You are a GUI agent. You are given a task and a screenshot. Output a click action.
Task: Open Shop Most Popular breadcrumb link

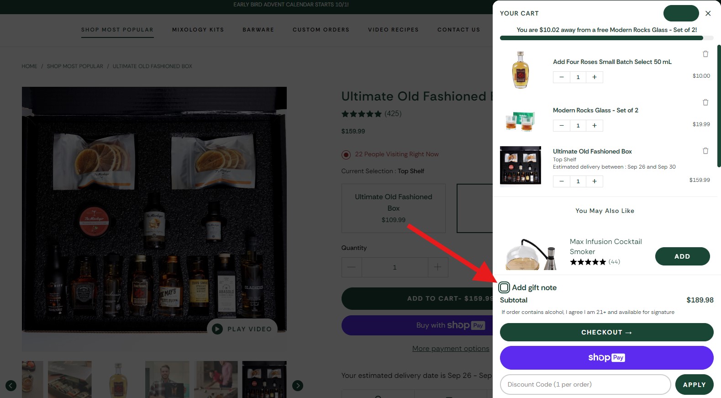75,66
